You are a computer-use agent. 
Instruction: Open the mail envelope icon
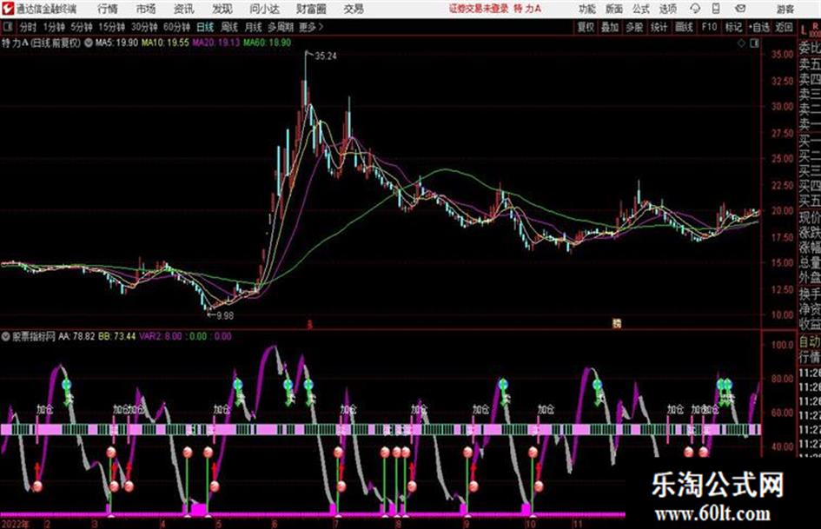click(740, 9)
